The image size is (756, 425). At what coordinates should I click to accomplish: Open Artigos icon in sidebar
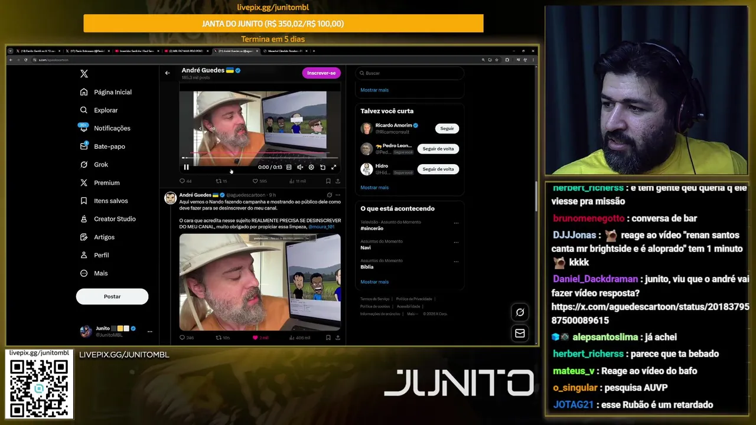click(x=84, y=237)
